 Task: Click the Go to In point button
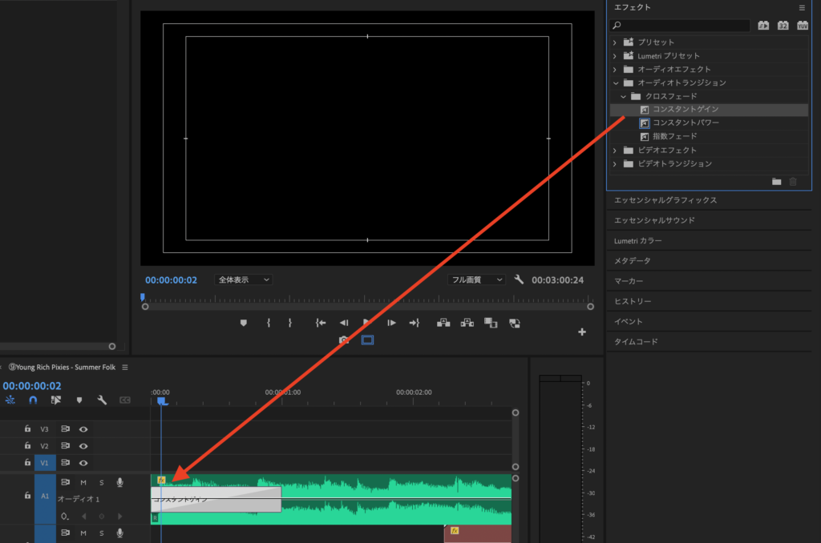pos(321,323)
